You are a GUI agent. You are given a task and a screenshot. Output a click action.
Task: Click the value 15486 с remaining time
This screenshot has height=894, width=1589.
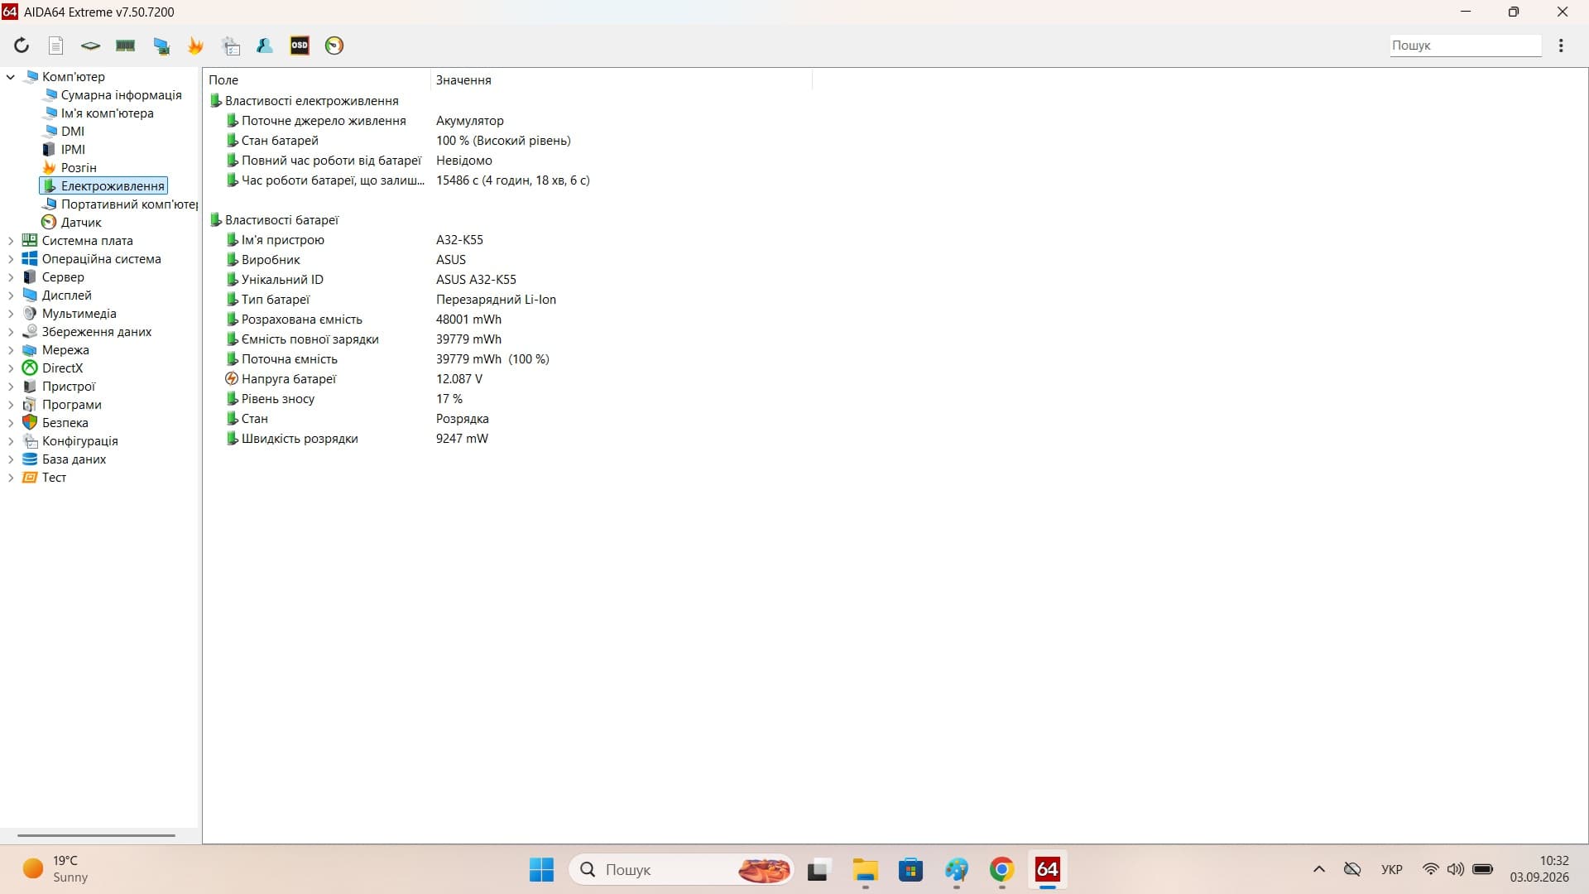(x=513, y=180)
